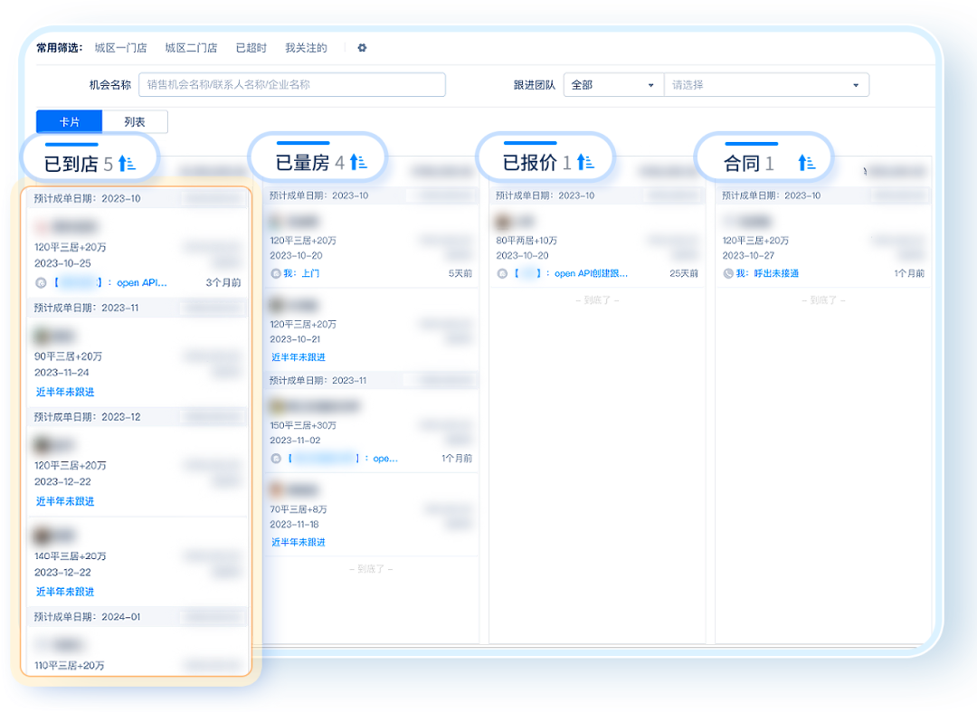977x712 pixels.
Task: Open the 我: 上门 follow-up record
Action: [301, 273]
